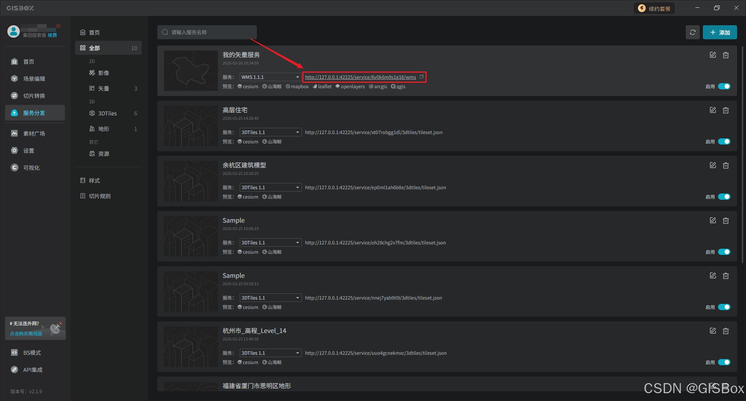Viewport: 746px width, 401px height.
Task: Toggle the 余杭区建筑模型 enable switch
Action: tap(724, 197)
